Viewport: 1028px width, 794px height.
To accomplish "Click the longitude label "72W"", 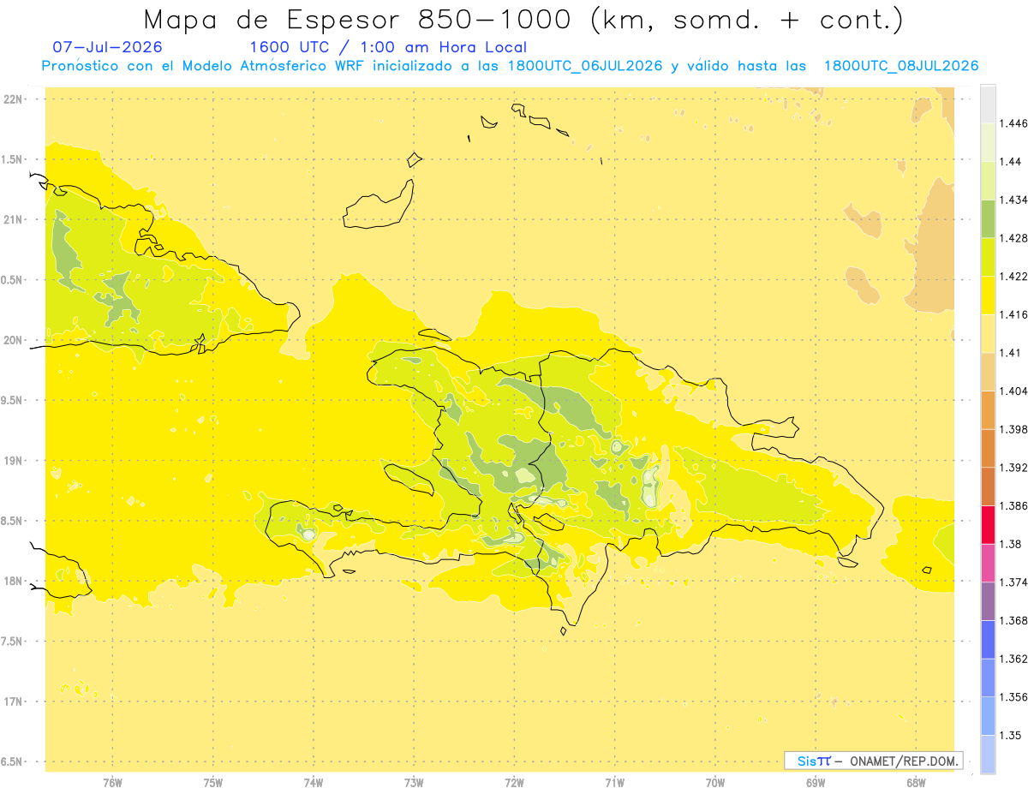I will pos(514,782).
